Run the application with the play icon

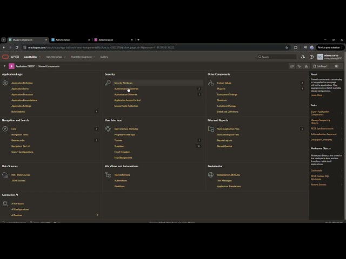tap(336, 66)
